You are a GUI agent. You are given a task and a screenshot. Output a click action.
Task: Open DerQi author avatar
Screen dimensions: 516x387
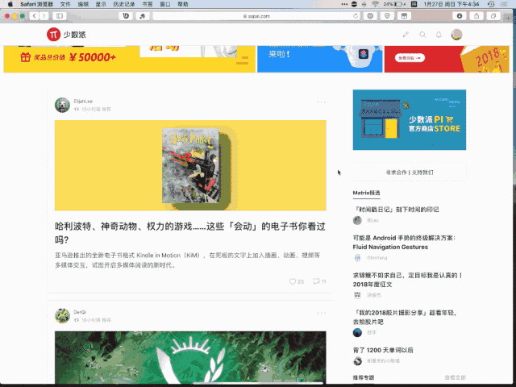(62, 316)
